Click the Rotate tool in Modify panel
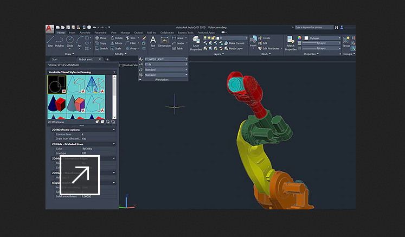Screen dimensions: 405x237 click(x=117, y=38)
